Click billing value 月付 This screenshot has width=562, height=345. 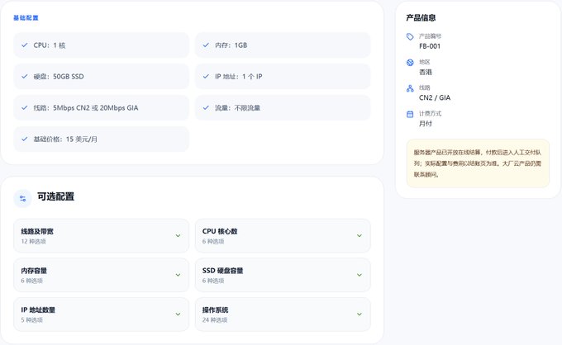[426, 124]
